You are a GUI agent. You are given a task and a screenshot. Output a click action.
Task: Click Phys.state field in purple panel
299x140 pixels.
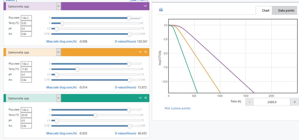tap(26, 18)
